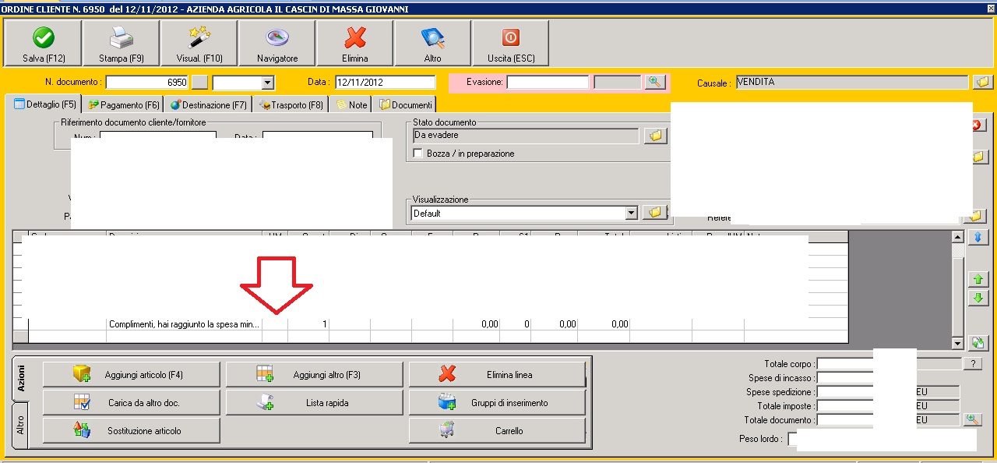
Task: Click Sostituzione articolo button
Action: pos(132,431)
